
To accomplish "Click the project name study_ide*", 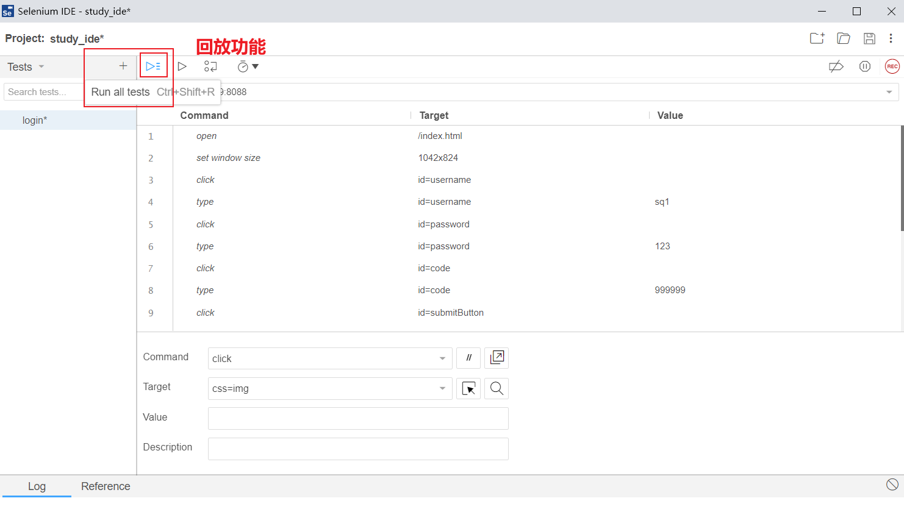I will (x=77, y=39).
